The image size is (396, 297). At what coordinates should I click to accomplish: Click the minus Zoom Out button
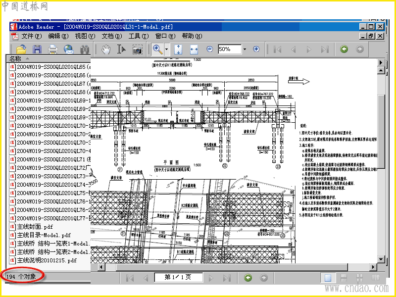click(x=209, y=49)
